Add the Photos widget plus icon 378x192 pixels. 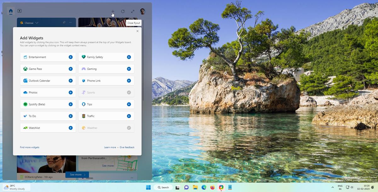71,93
